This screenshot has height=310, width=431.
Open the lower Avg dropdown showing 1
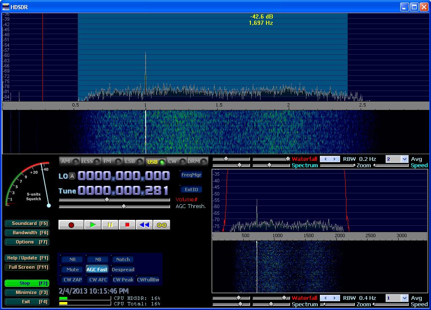pos(404,298)
